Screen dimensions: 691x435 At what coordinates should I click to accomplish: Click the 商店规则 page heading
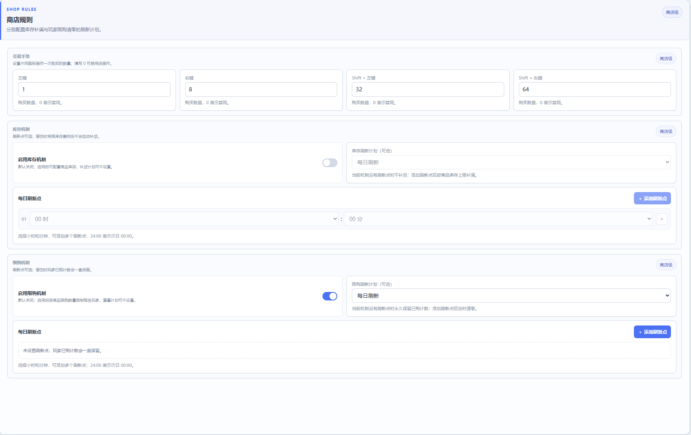pyautogui.click(x=20, y=20)
